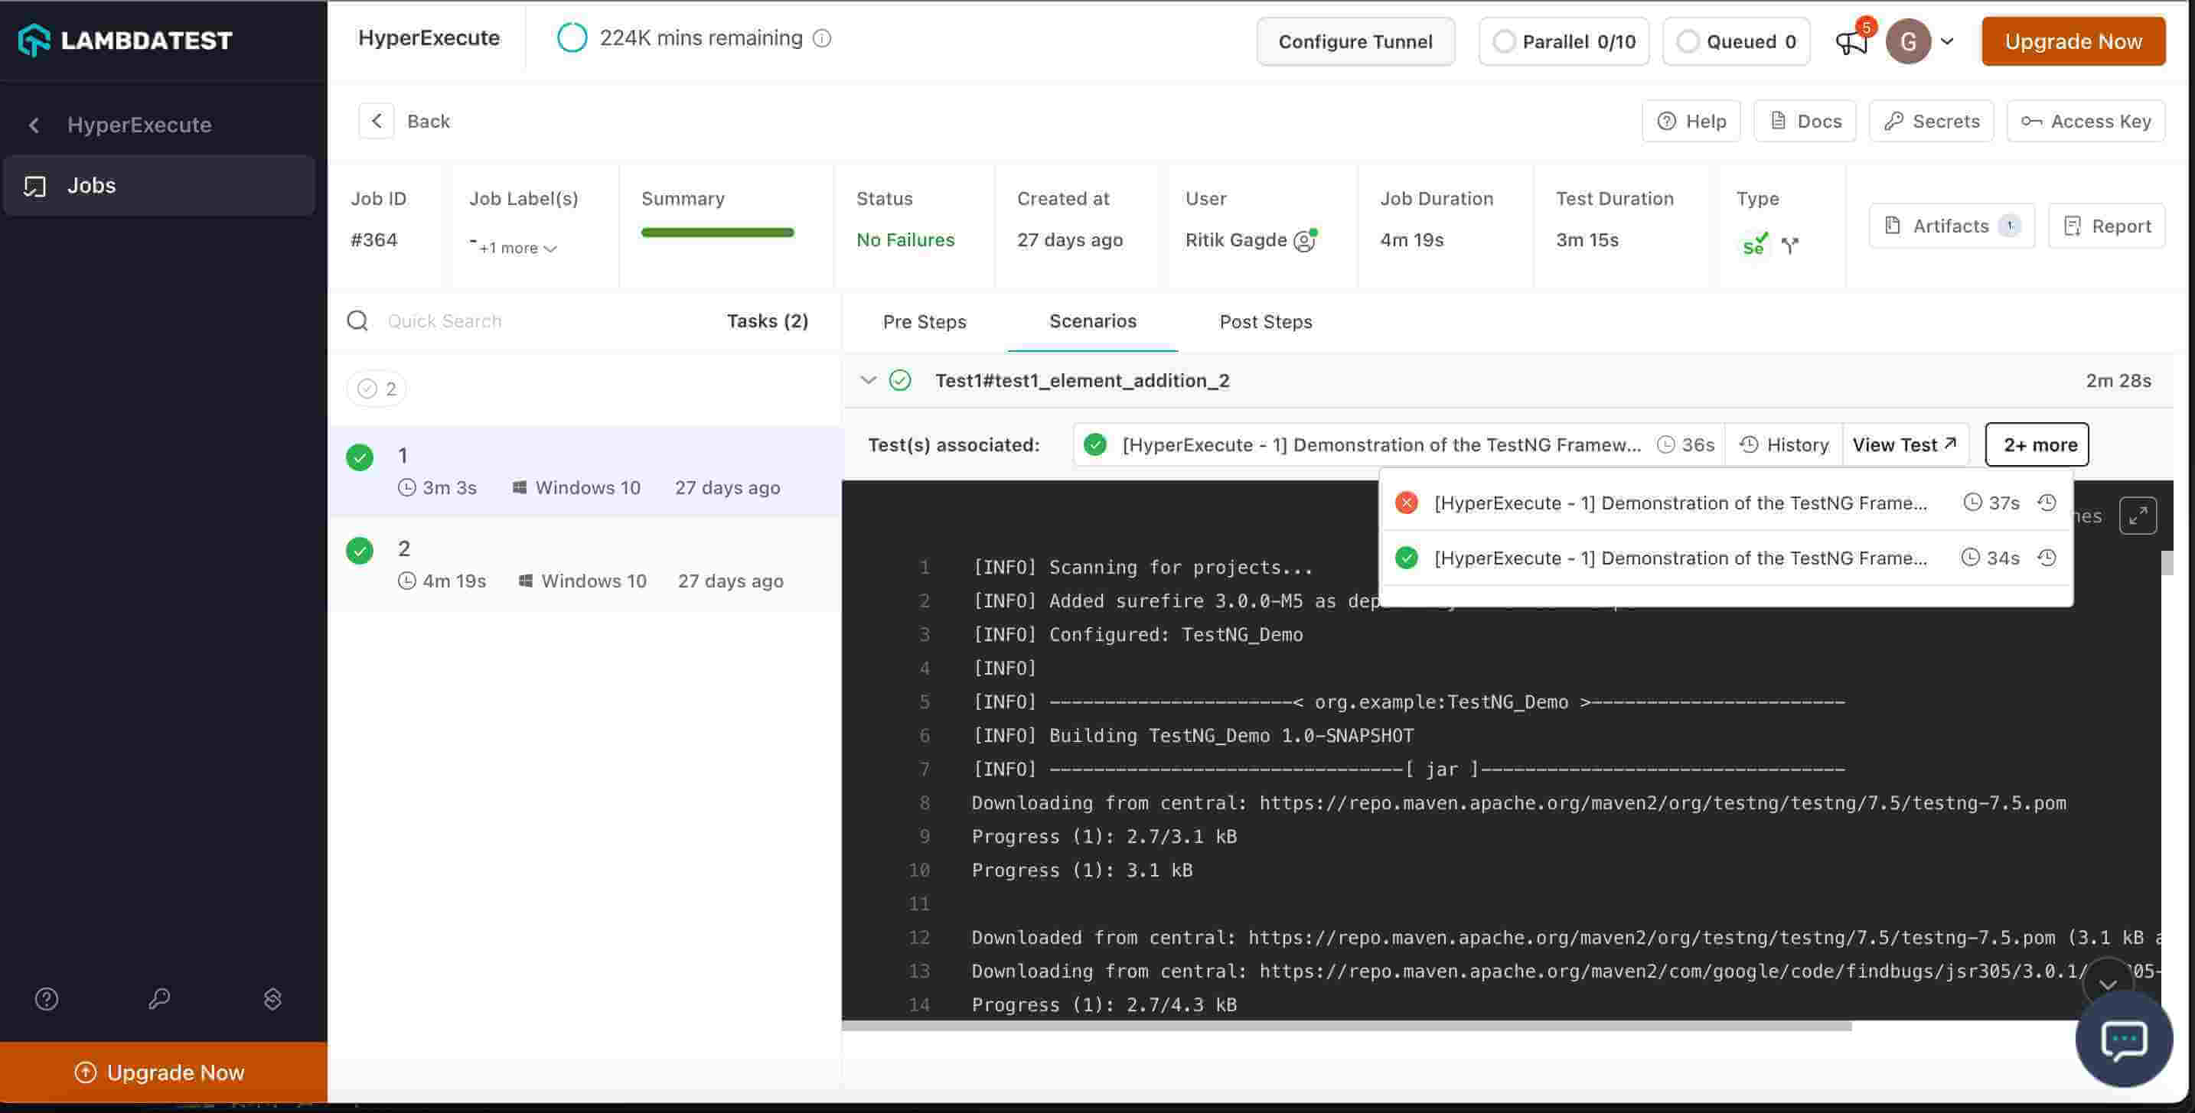This screenshot has height=1113, width=2195.
Task: Click history icon on the 37s test
Action: pyautogui.click(x=2047, y=503)
